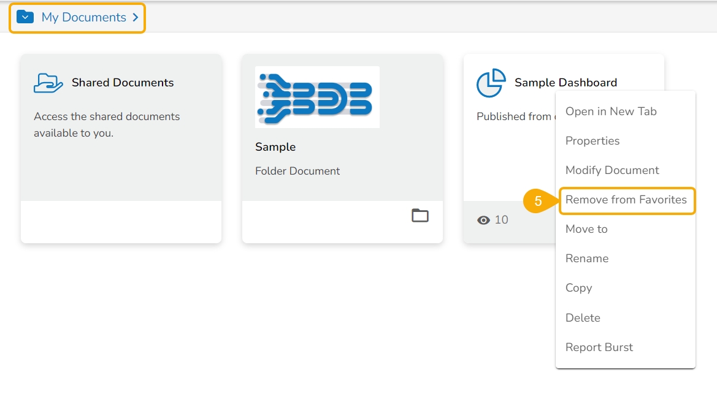Select Report Burst option
Image resolution: width=717 pixels, height=397 pixels.
pos(599,347)
